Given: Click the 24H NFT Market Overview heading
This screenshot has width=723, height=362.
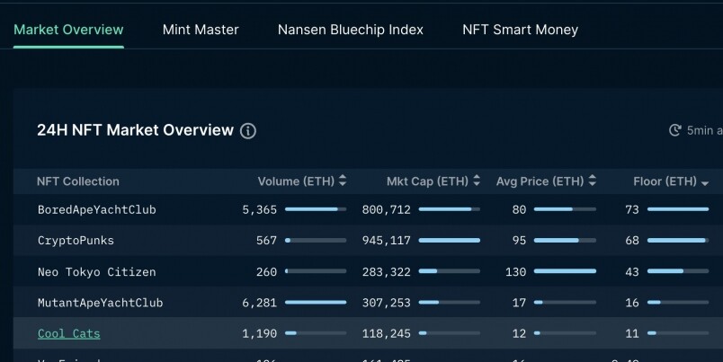Looking at the screenshot, I should pos(135,130).
